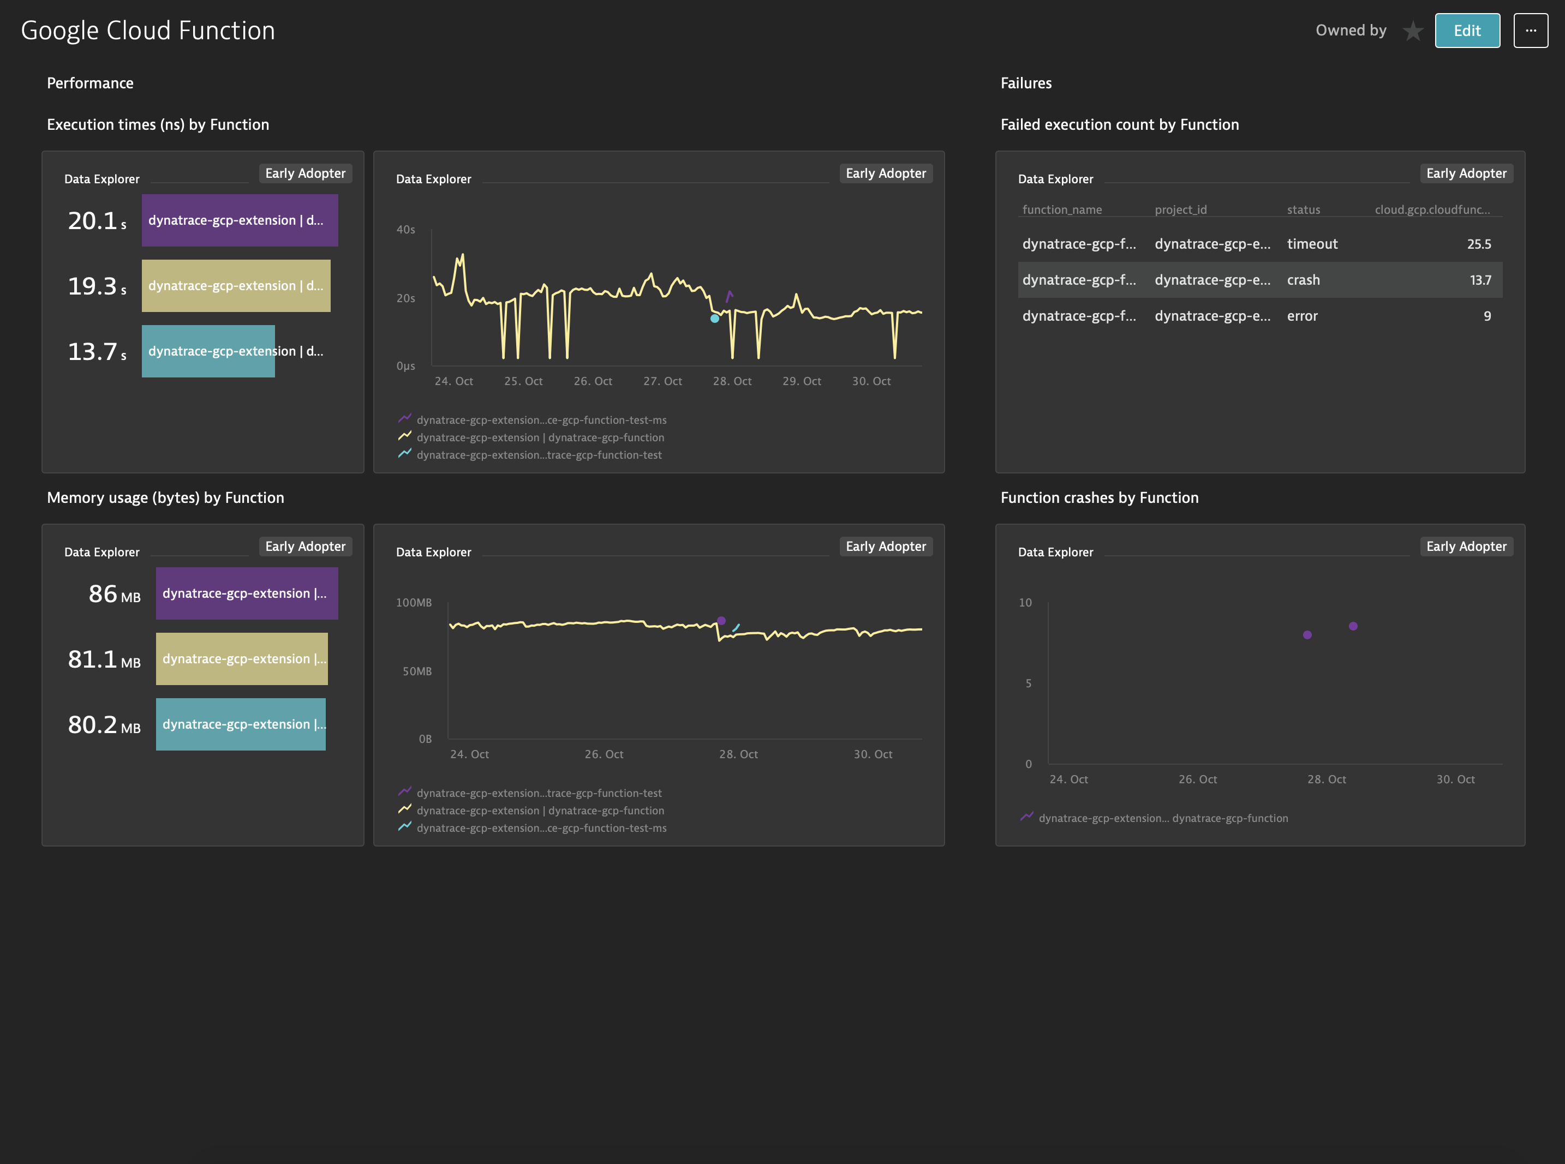
Task: Click 'Execution times (ns) by Function' heading
Action: [158, 125]
